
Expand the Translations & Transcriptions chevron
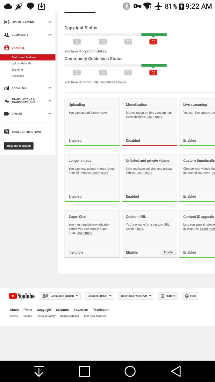click(x=50, y=101)
